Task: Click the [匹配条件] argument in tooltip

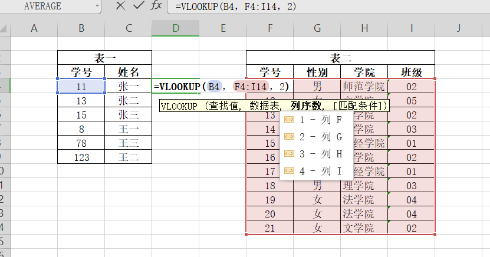Action: point(359,106)
